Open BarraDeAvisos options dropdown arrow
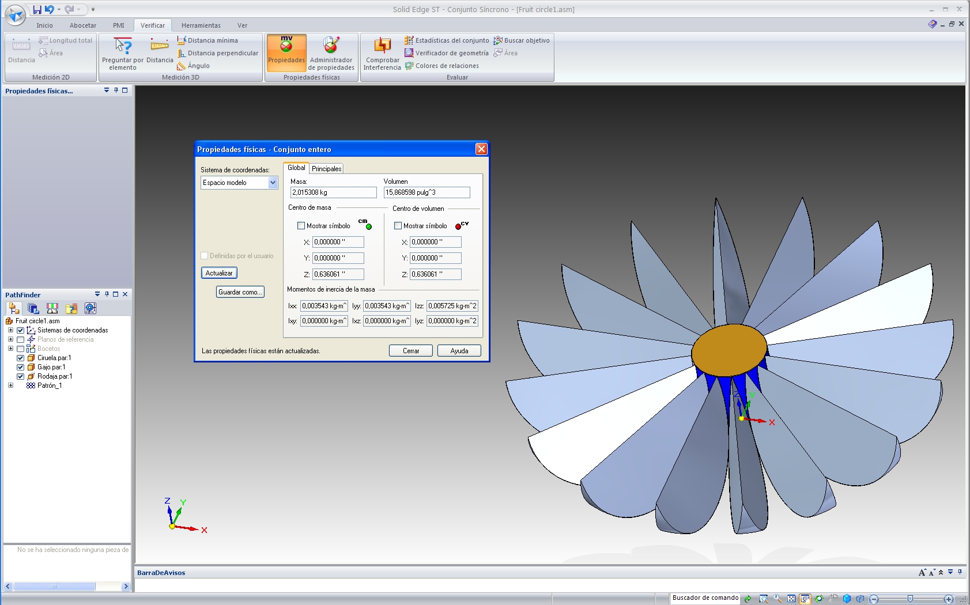The image size is (970, 605). click(950, 572)
